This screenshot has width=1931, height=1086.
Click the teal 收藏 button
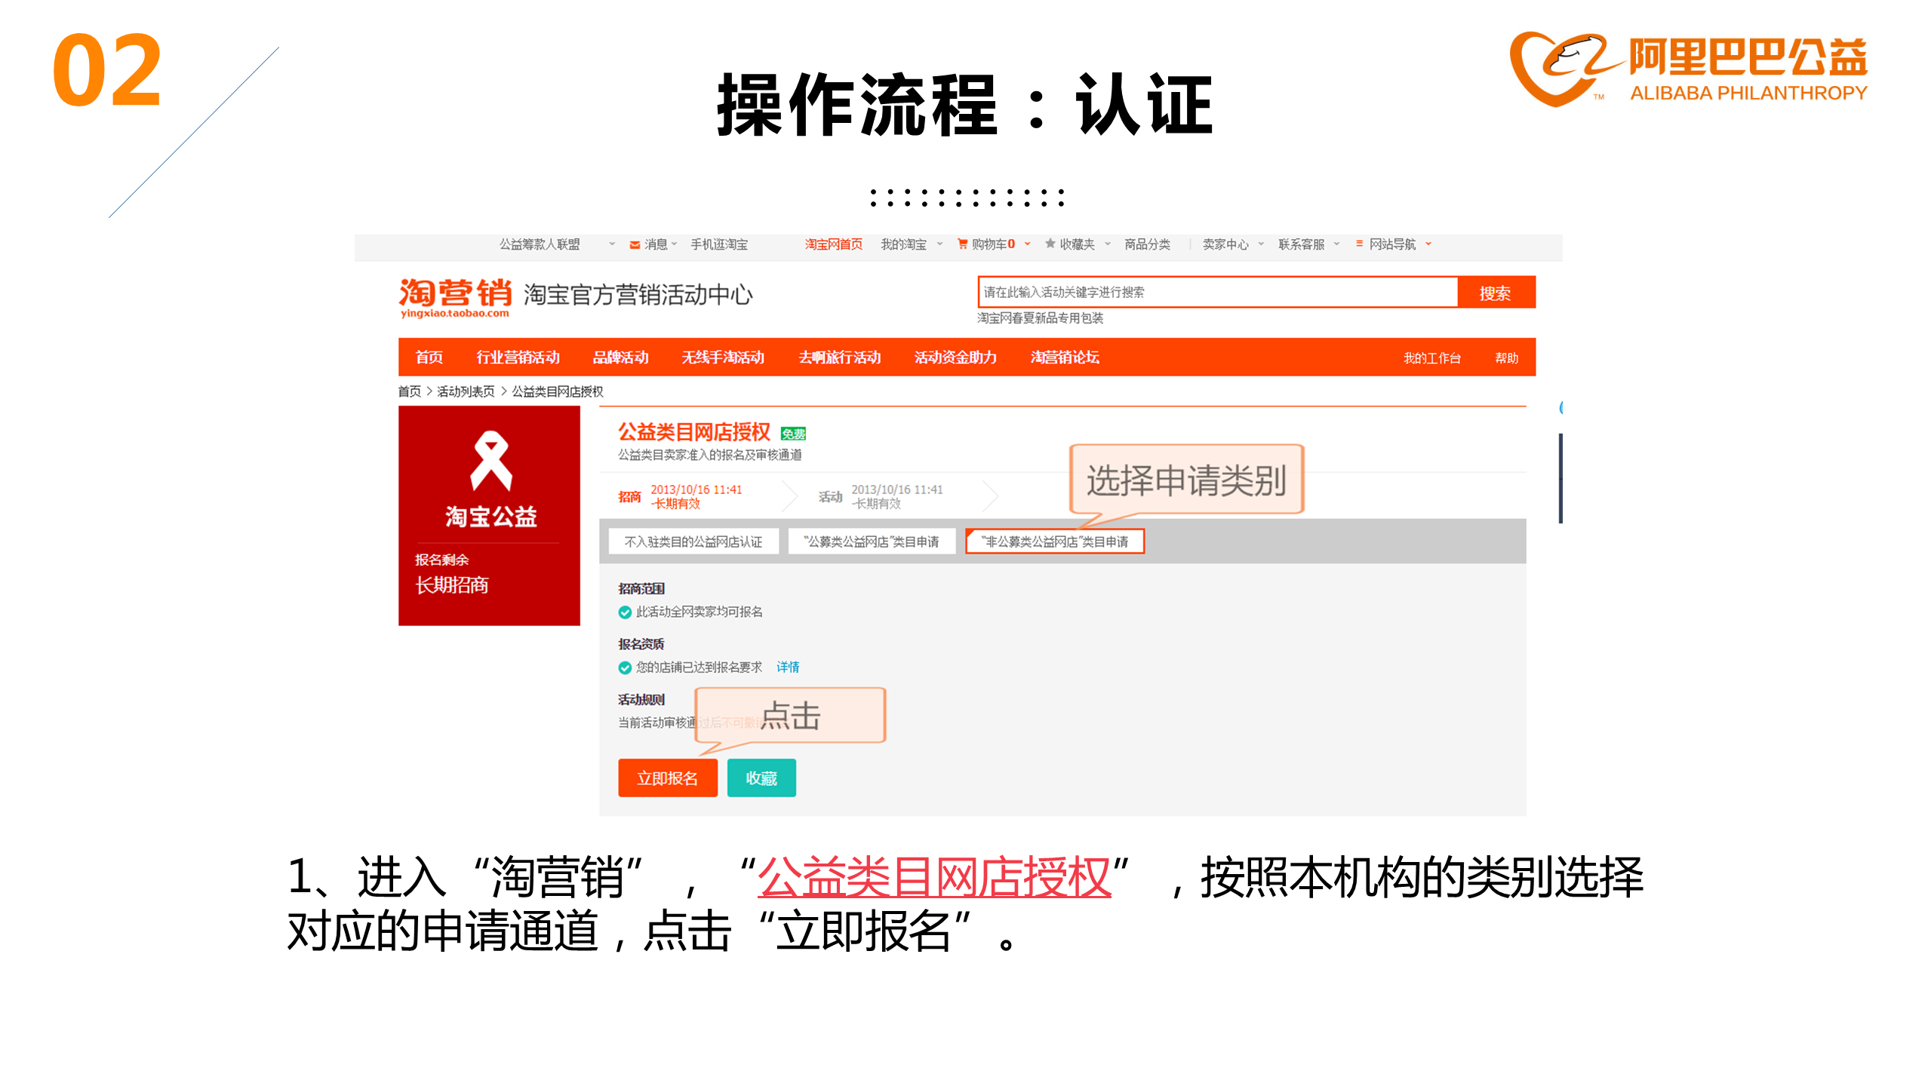(761, 778)
